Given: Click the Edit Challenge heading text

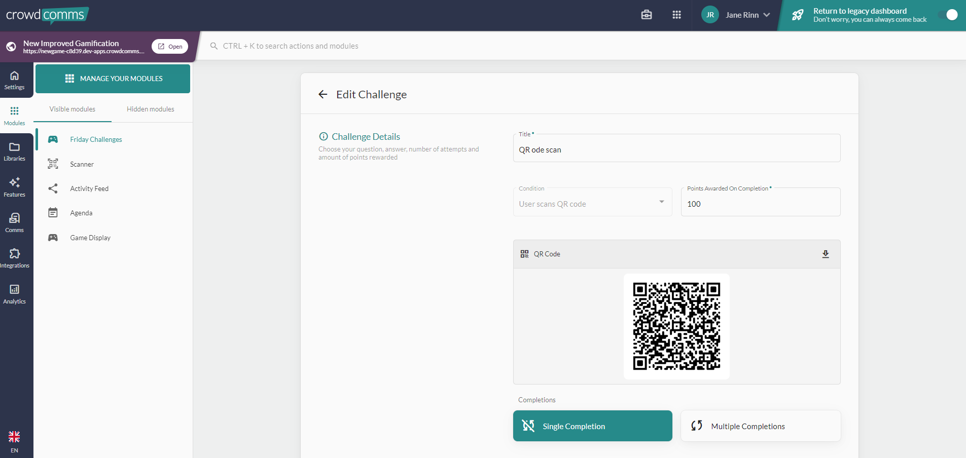Looking at the screenshot, I should (x=372, y=95).
